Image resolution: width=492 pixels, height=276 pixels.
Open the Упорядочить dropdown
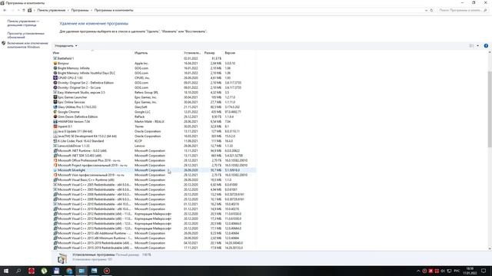point(66,46)
